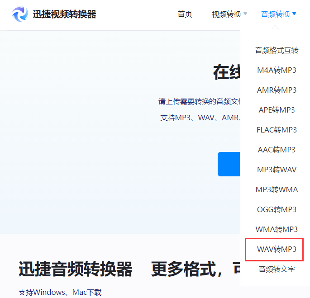
Task: Click the 更多格式 heading text
Action: click(x=183, y=269)
